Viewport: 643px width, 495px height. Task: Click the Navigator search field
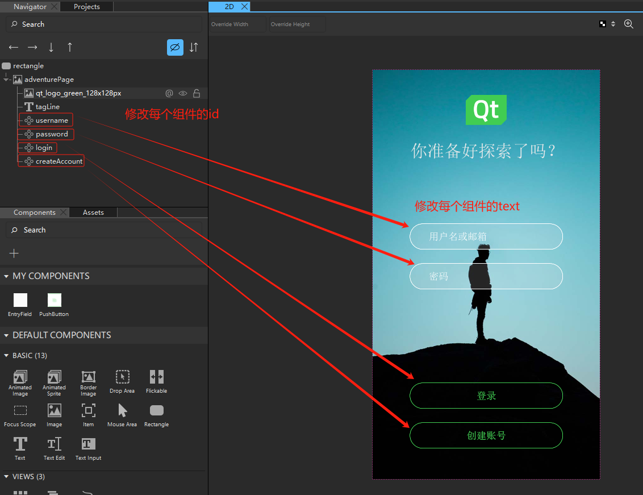(104, 24)
